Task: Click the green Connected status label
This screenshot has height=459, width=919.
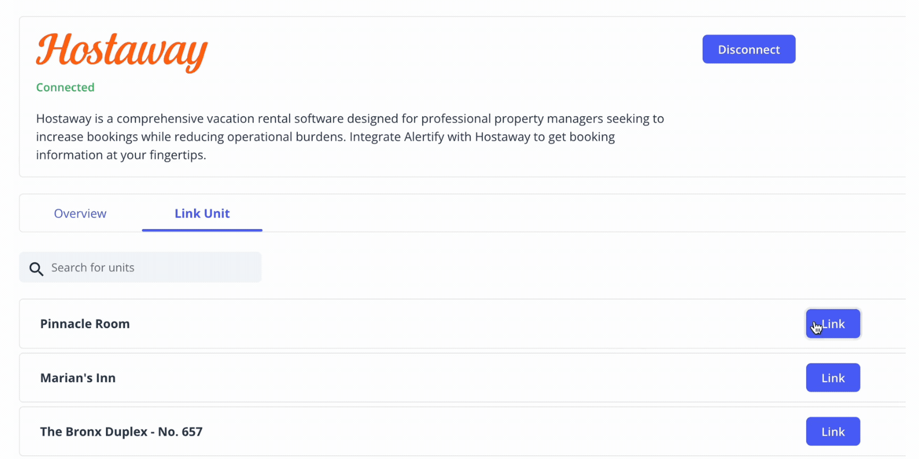Action: (65, 88)
